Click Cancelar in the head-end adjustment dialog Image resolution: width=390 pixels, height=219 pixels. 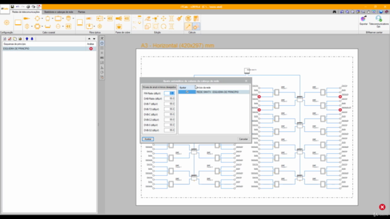click(243, 139)
